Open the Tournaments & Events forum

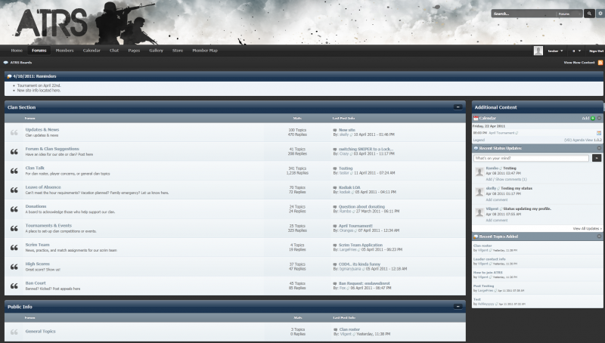click(48, 225)
